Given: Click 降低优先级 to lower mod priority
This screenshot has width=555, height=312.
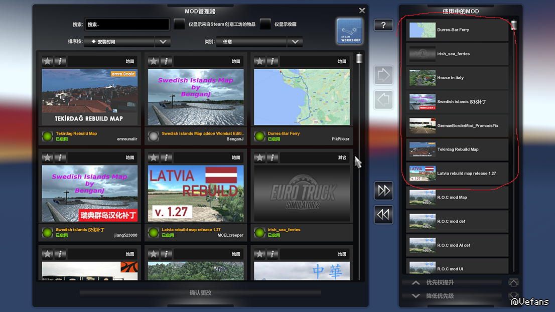Looking at the screenshot, I should pyautogui.click(x=452, y=296).
